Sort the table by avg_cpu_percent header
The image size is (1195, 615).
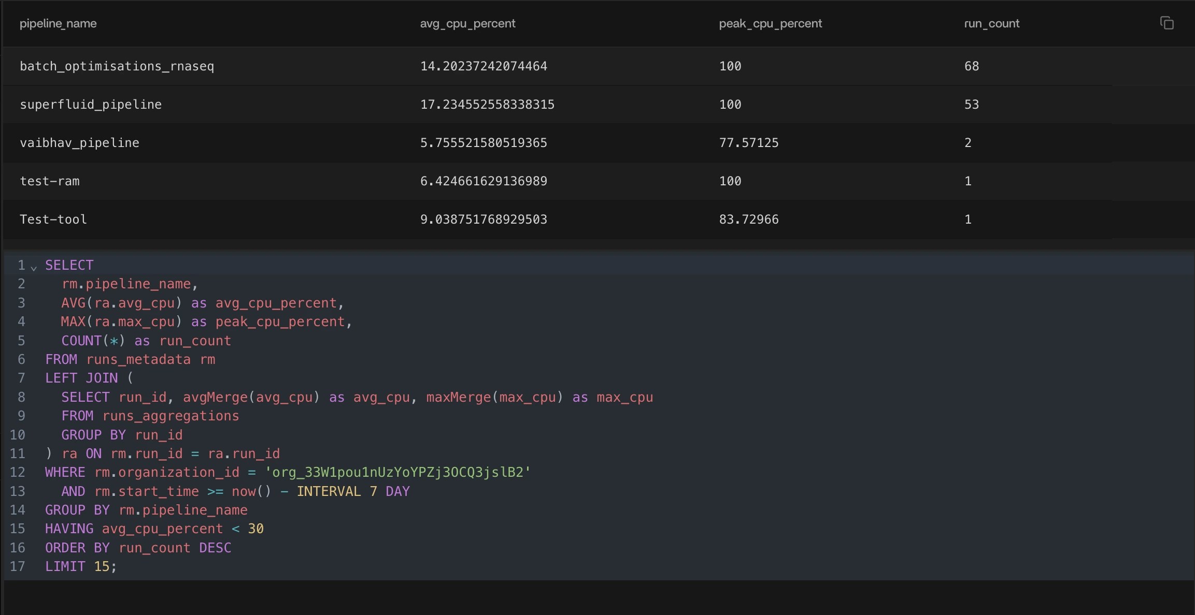[467, 23]
